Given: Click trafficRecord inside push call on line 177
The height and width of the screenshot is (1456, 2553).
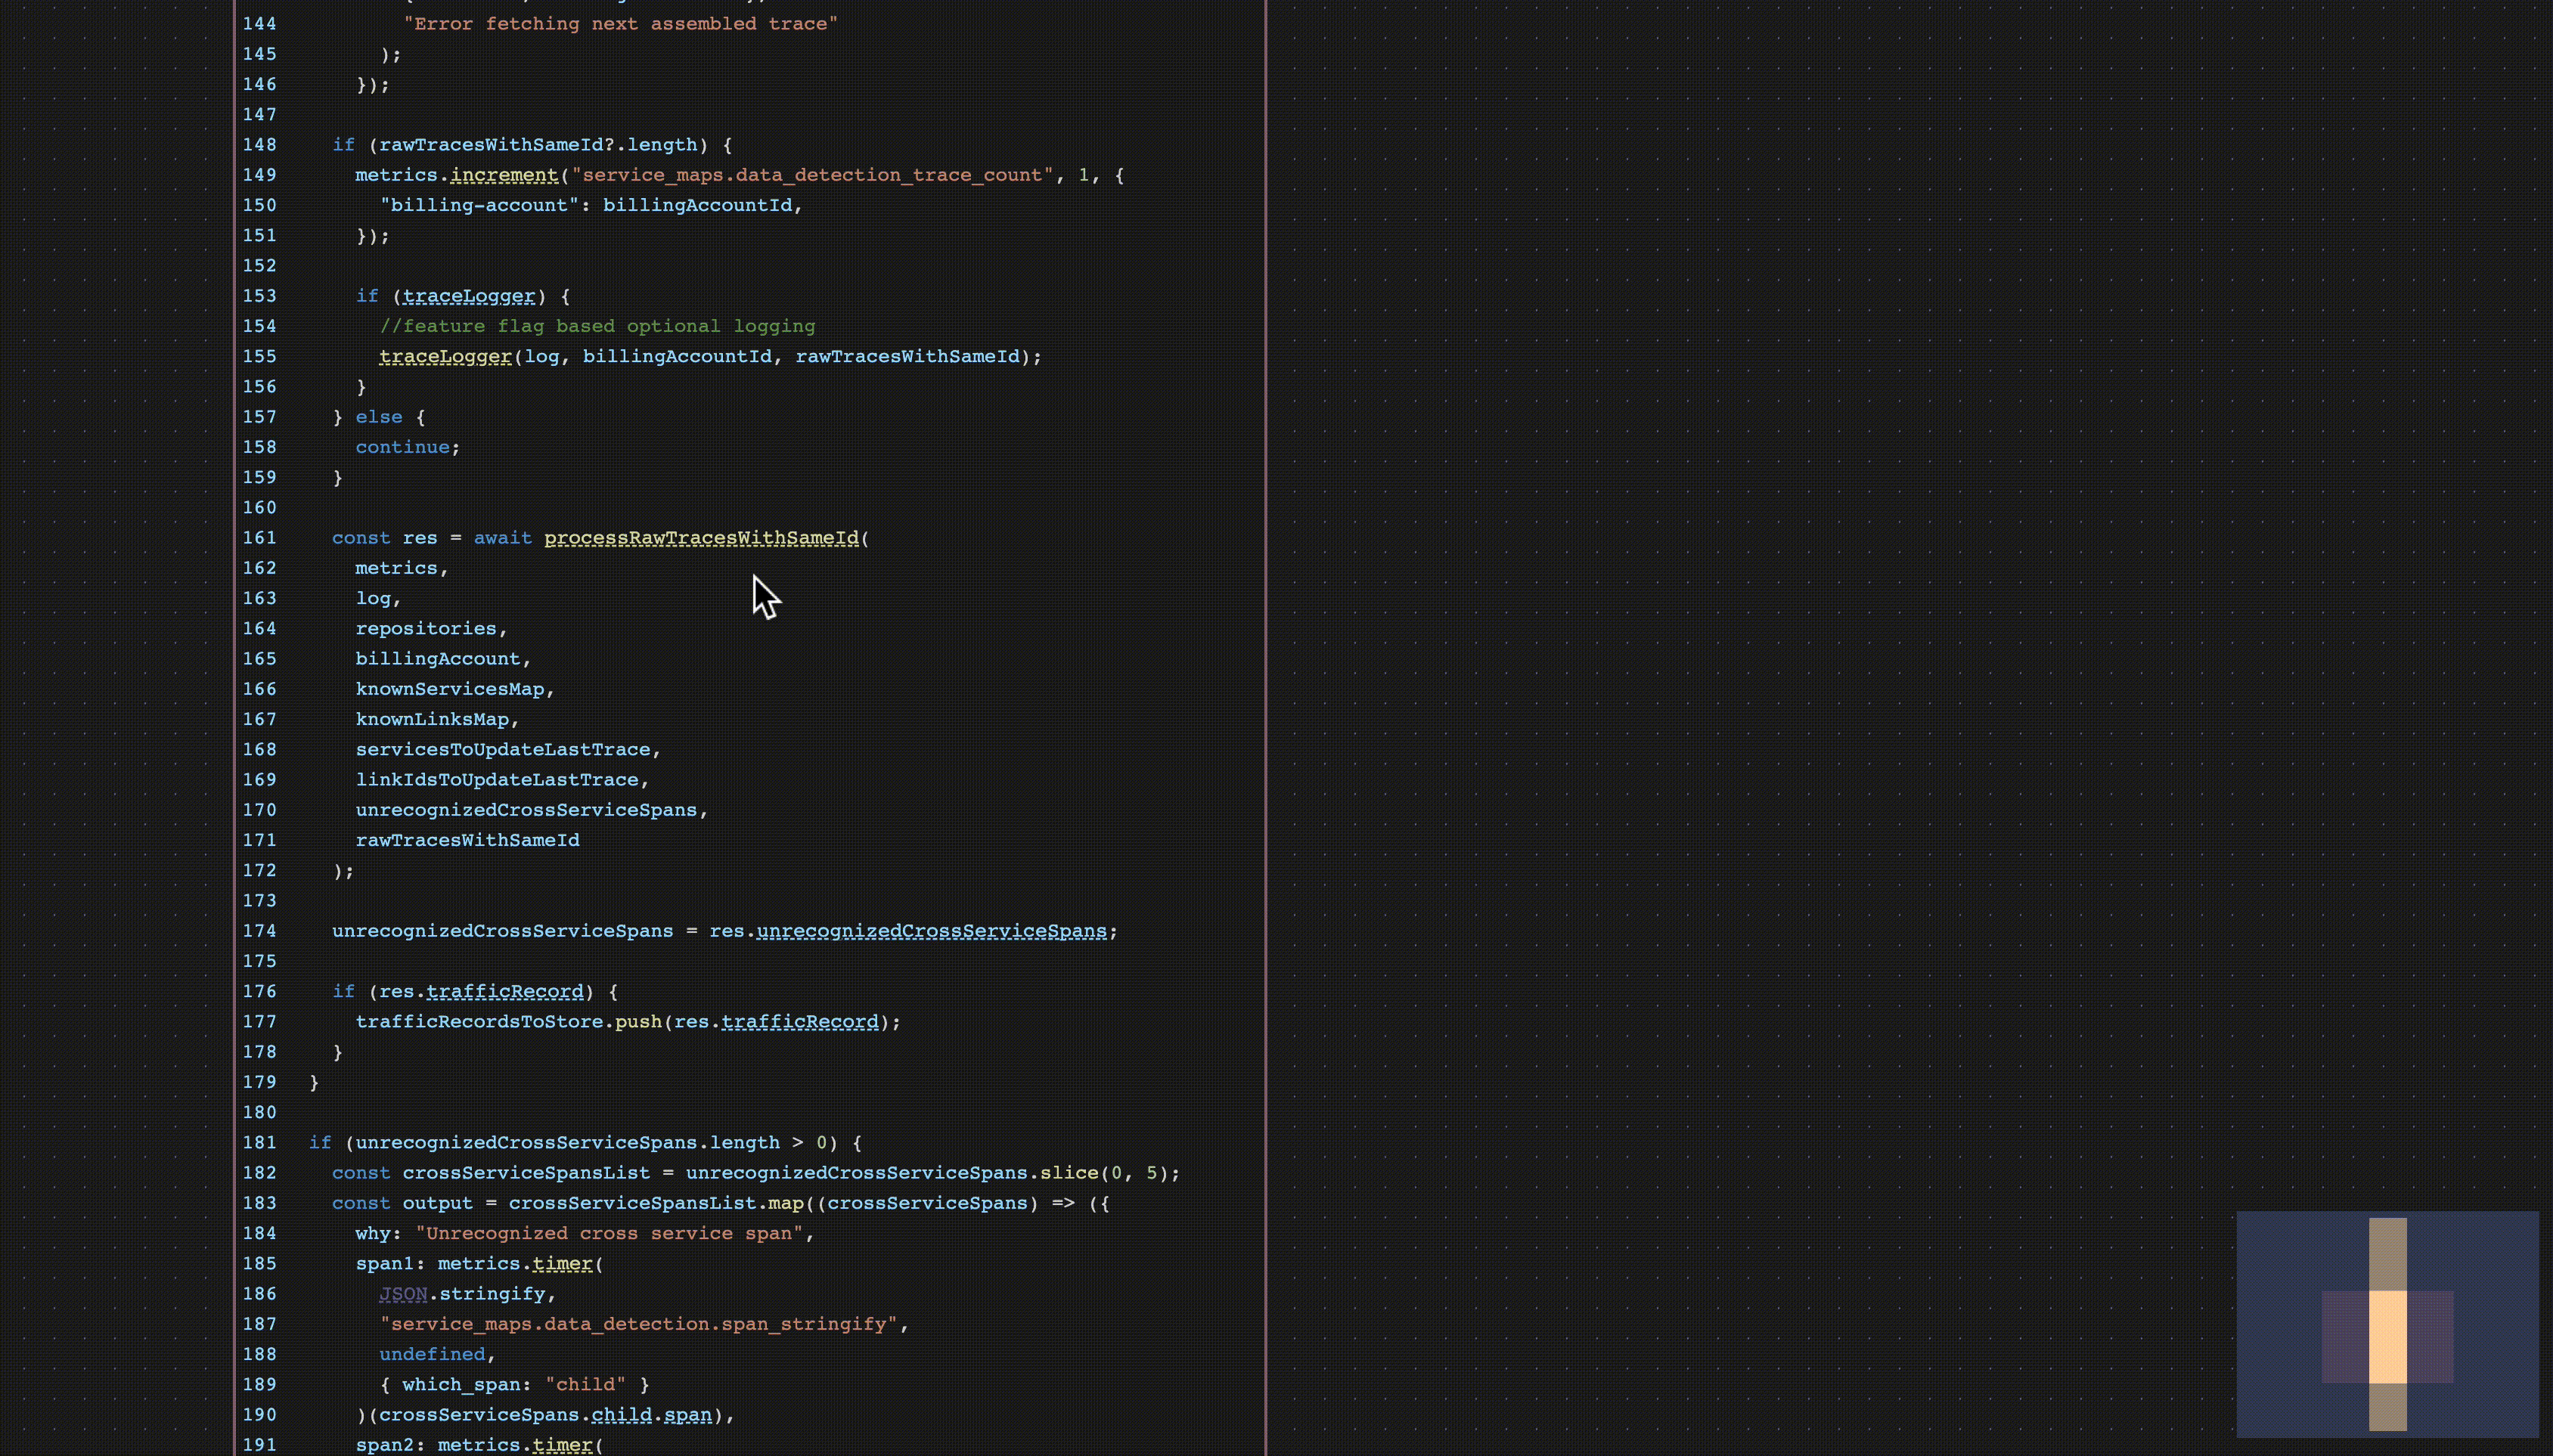Looking at the screenshot, I should 799,1021.
